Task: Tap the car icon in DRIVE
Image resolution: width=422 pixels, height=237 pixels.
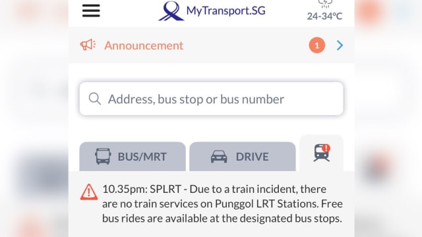Action: point(219,157)
